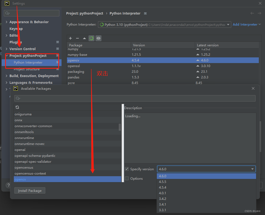This screenshot has width=265, height=215.
Task: Select opencv in available packages list
Action: pos(67,179)
